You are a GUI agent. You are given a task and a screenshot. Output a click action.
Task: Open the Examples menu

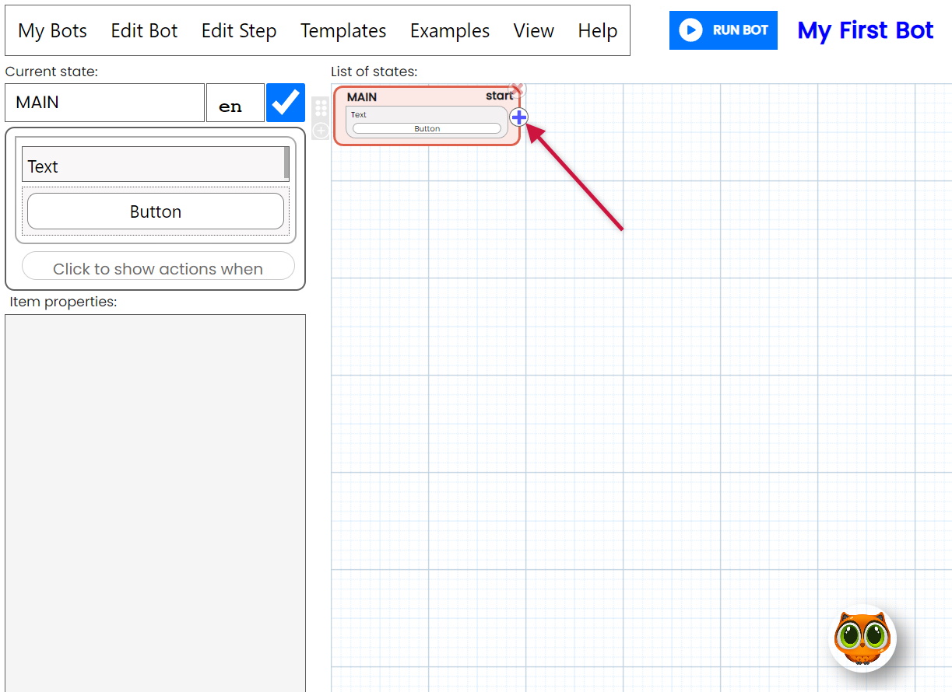coord(450,31)
